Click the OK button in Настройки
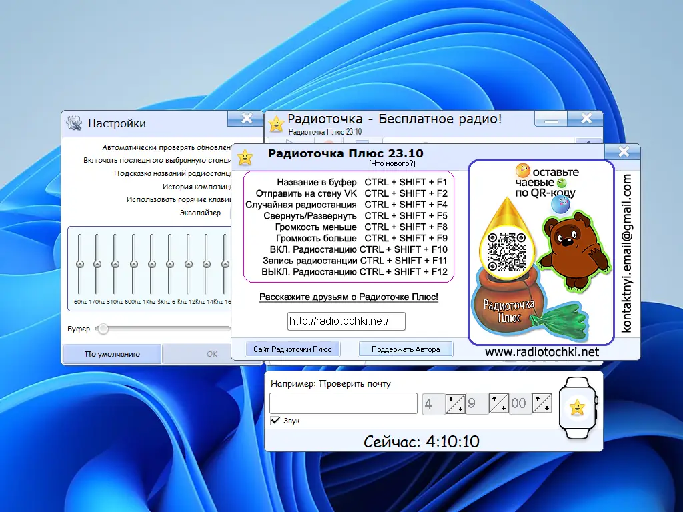 [211, 354]
